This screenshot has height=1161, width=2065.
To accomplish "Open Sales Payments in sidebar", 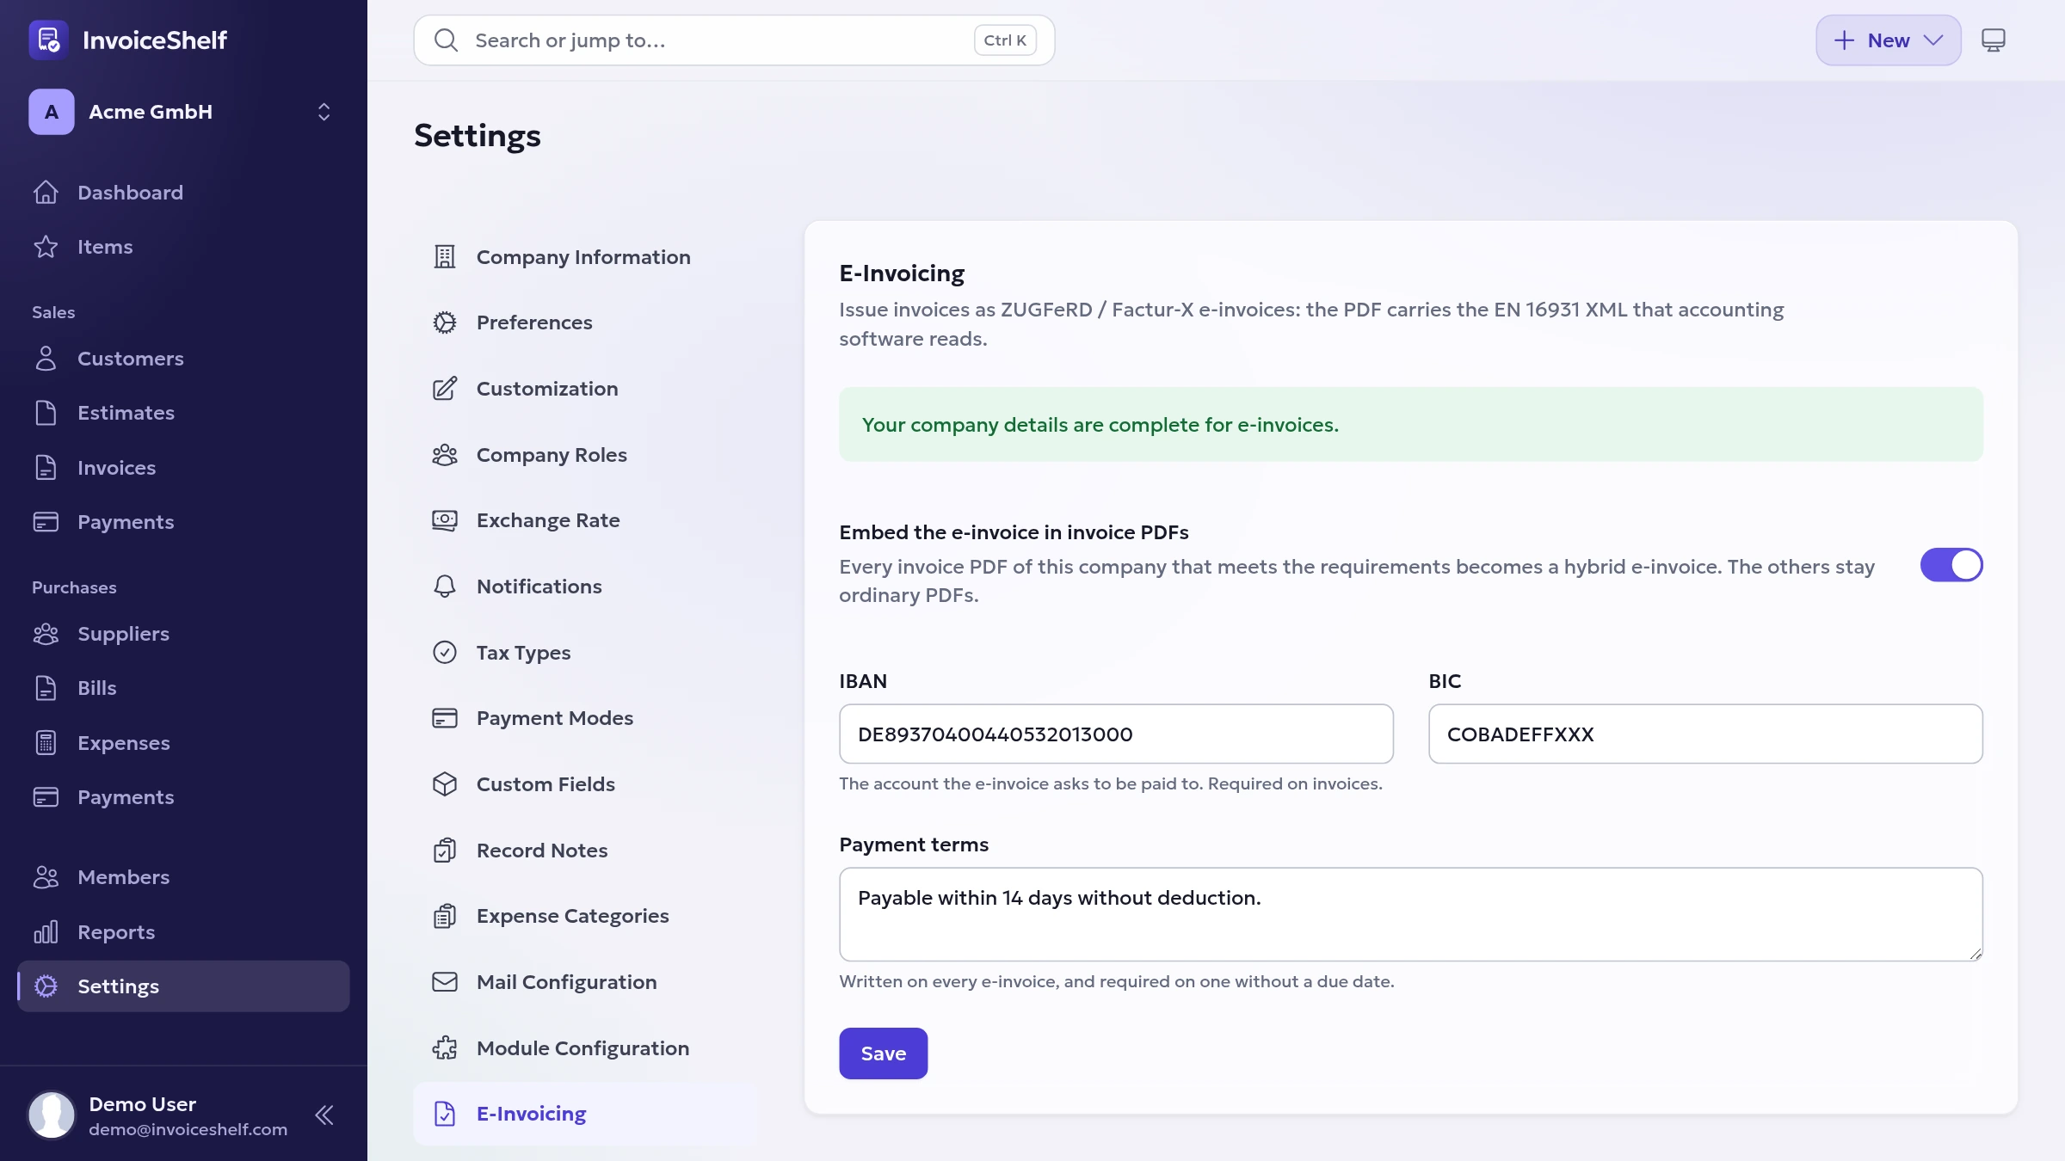I will [x=183, y=522].
